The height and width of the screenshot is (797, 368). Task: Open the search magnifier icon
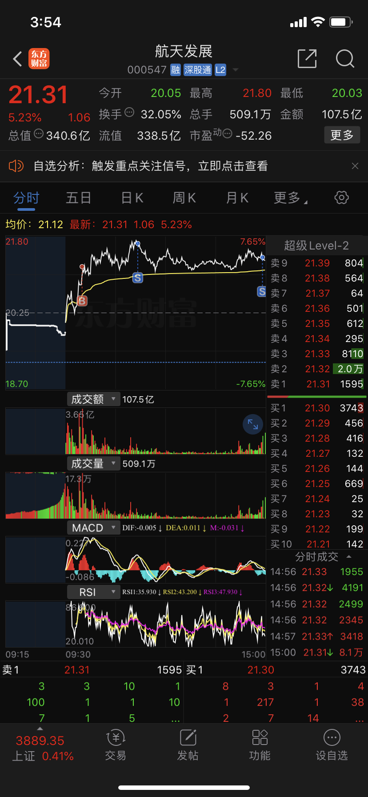click(x=345, y=58)
